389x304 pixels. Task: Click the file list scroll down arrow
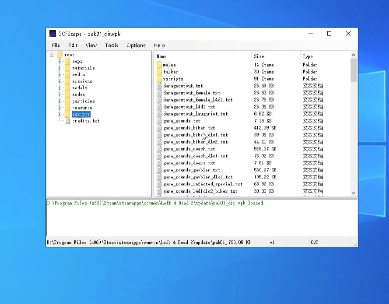coord(353,193)
